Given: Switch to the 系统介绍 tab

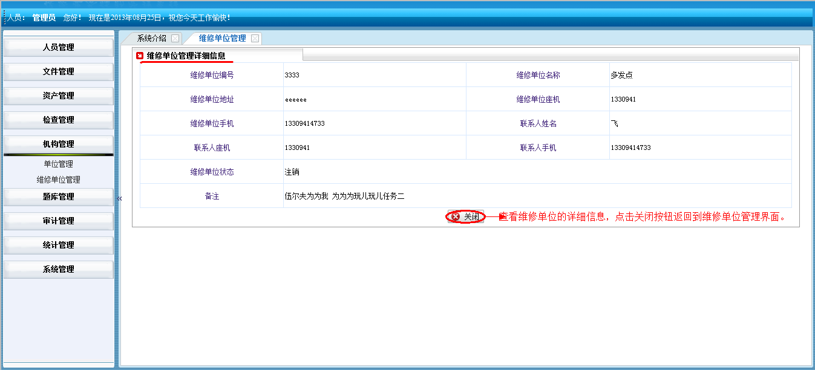Looking at the screenshot, I should [x=151, y=38].
